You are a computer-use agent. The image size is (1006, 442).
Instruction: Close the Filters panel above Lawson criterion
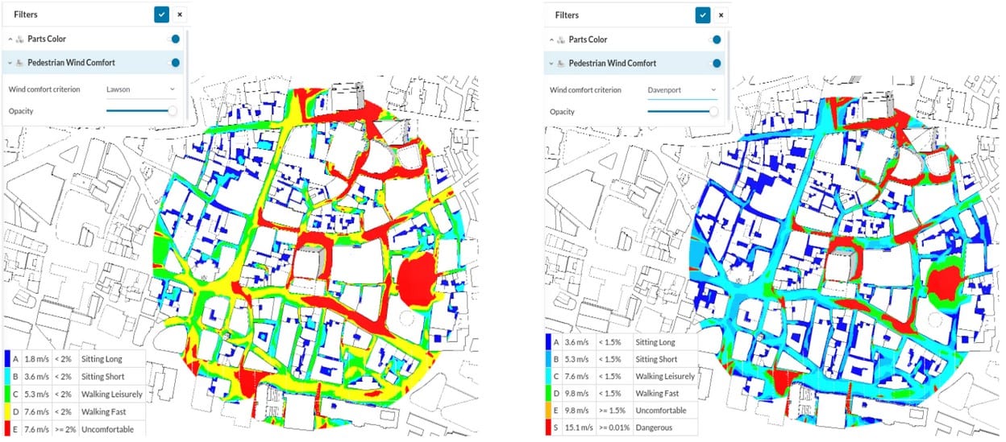point(180,14)
